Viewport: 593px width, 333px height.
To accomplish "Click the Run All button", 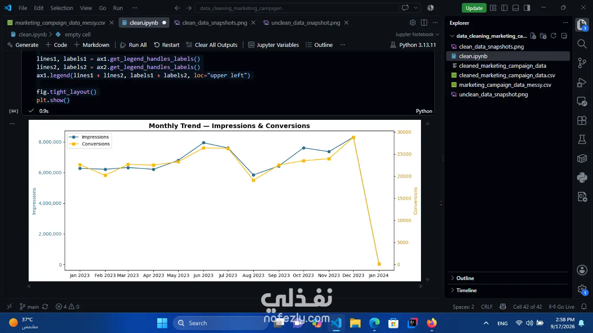I will [x=133, y=45].
